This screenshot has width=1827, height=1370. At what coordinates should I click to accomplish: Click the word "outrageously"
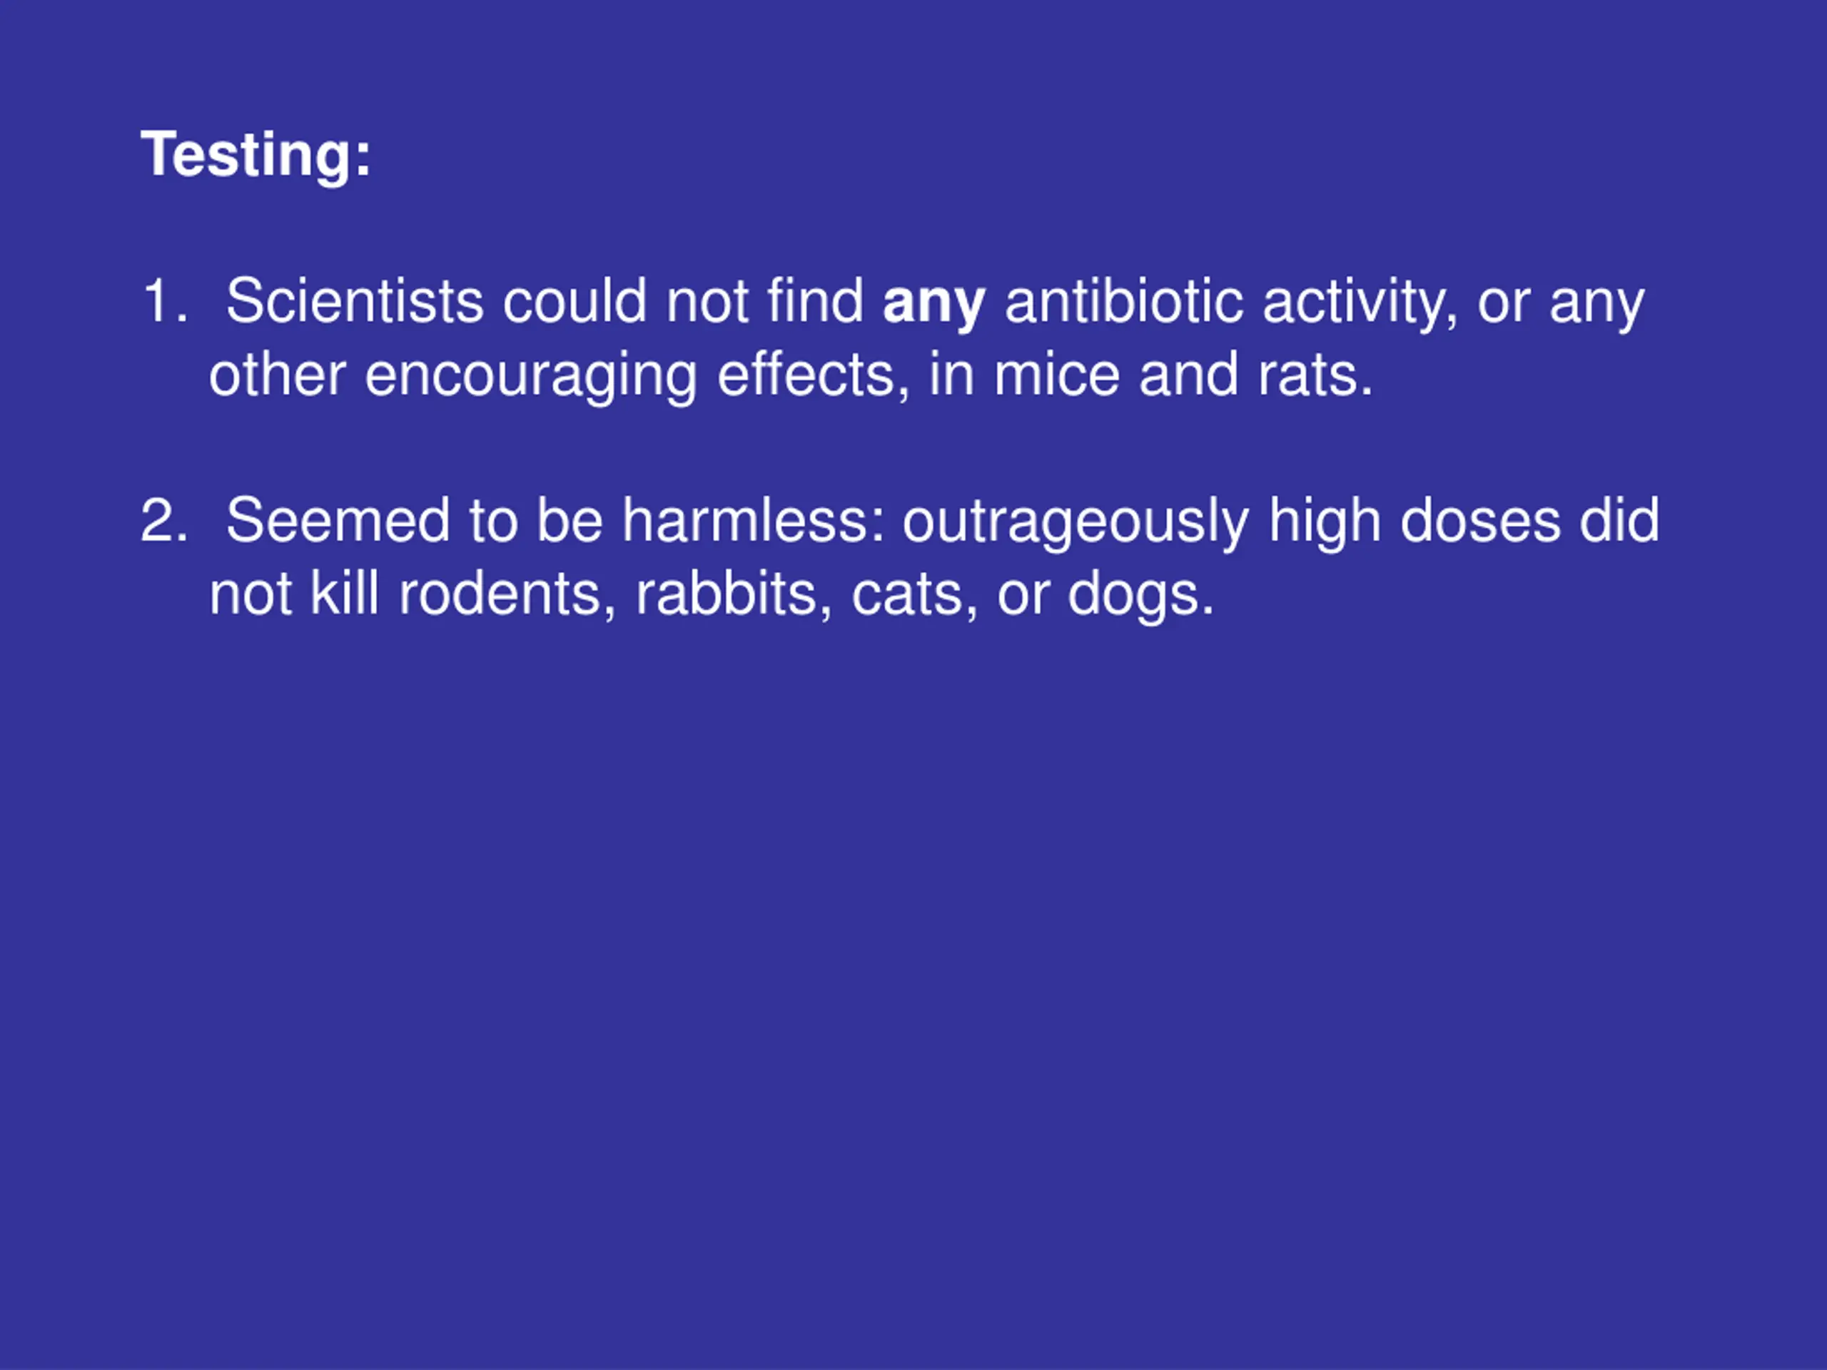tap(1076, 524)
